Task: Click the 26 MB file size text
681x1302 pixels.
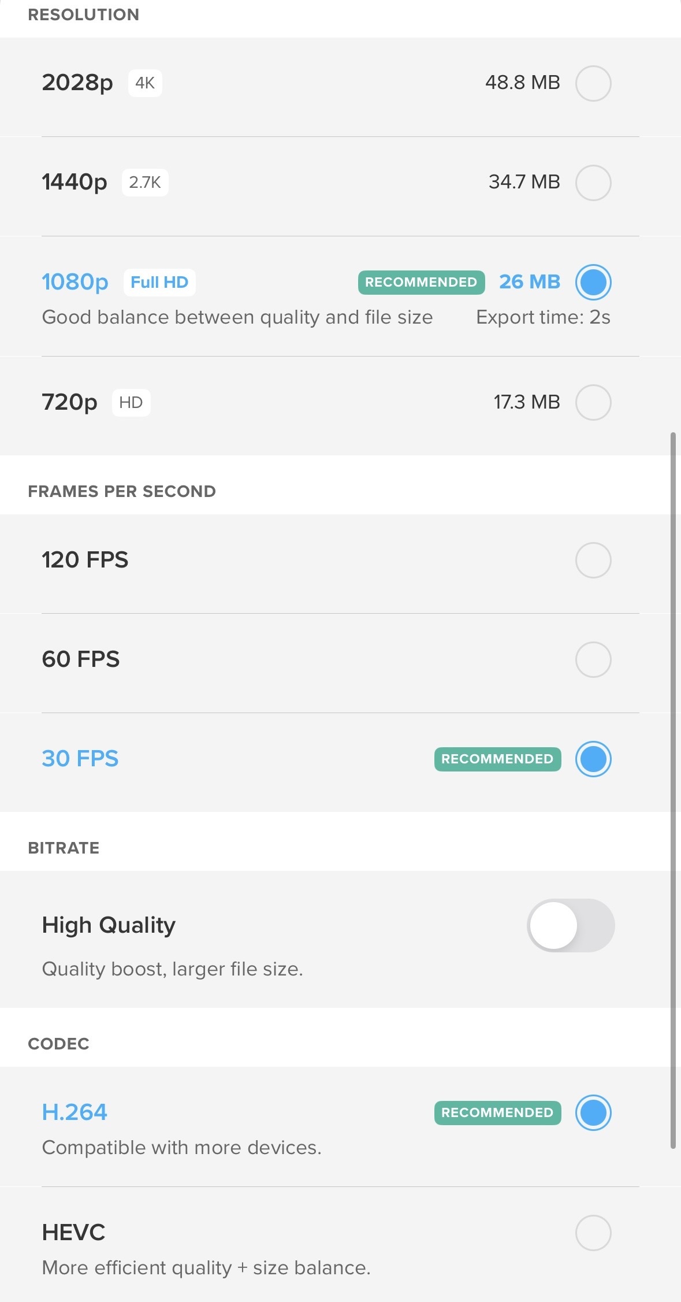Action: point(530,282)
